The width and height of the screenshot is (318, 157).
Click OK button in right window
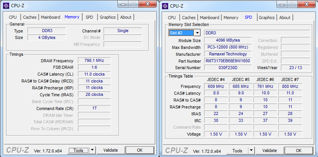299,151
